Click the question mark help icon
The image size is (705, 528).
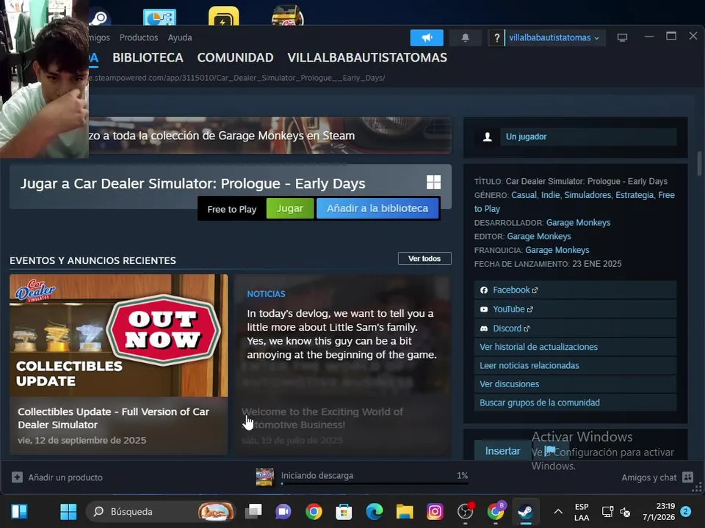click(x=496, y=37)
